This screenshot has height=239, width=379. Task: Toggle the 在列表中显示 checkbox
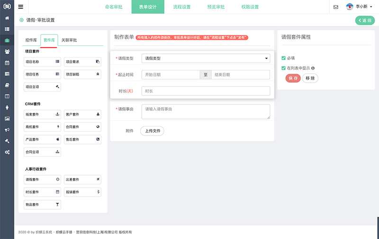click(x=283, y=68)
